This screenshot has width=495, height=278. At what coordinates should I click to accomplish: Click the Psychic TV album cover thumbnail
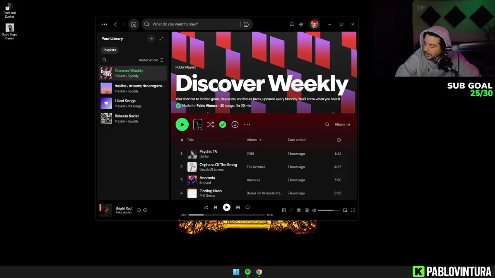[x=192, y=154]
